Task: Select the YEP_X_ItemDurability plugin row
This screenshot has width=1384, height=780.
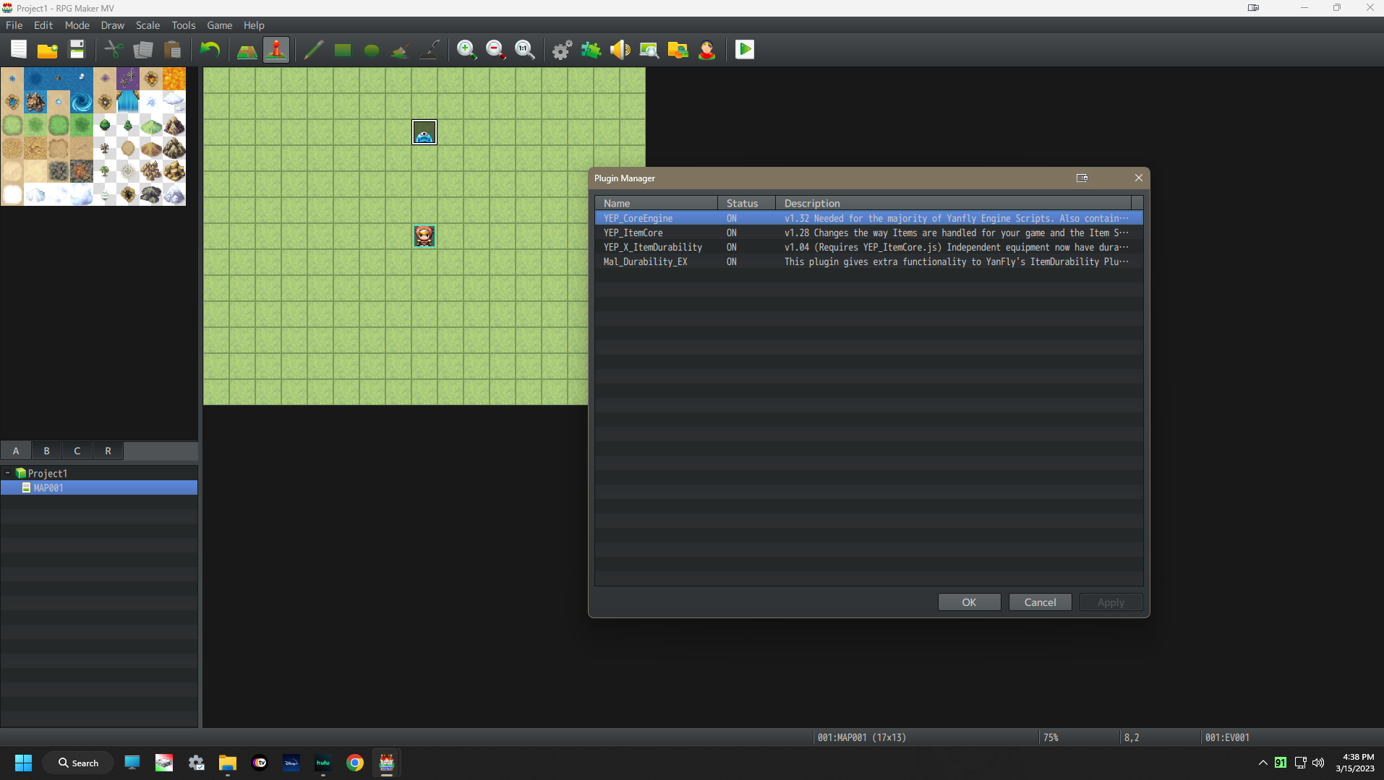Action: tap(869, 247)
